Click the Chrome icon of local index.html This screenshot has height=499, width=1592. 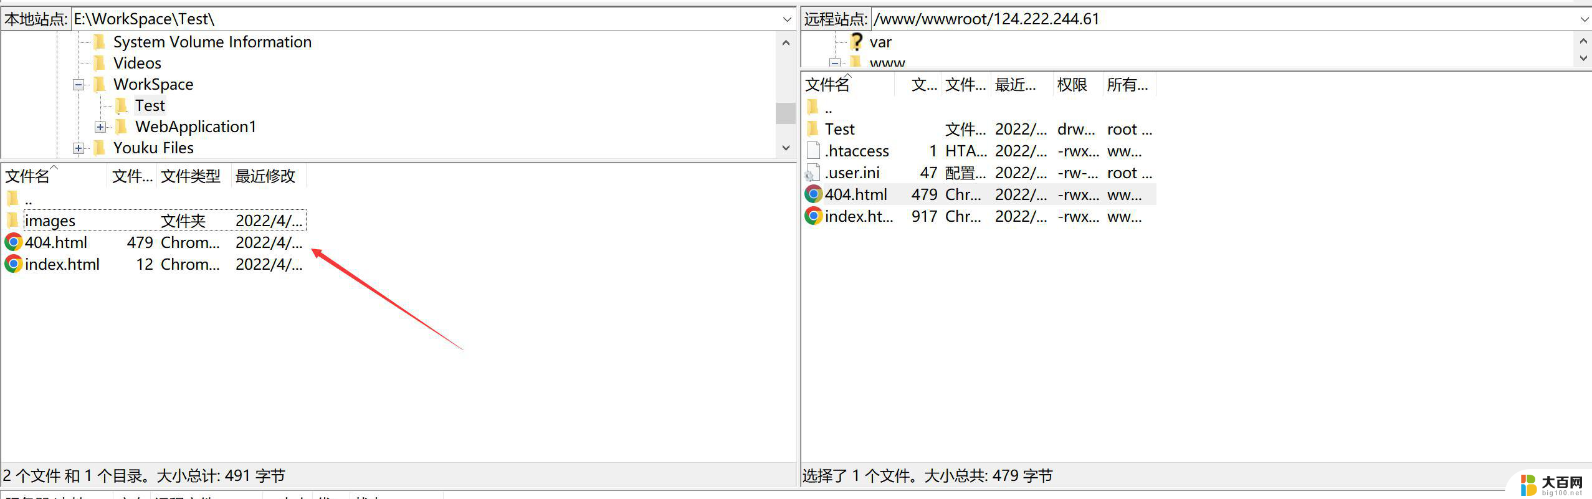pyautogui.click(x=13, y=264)
